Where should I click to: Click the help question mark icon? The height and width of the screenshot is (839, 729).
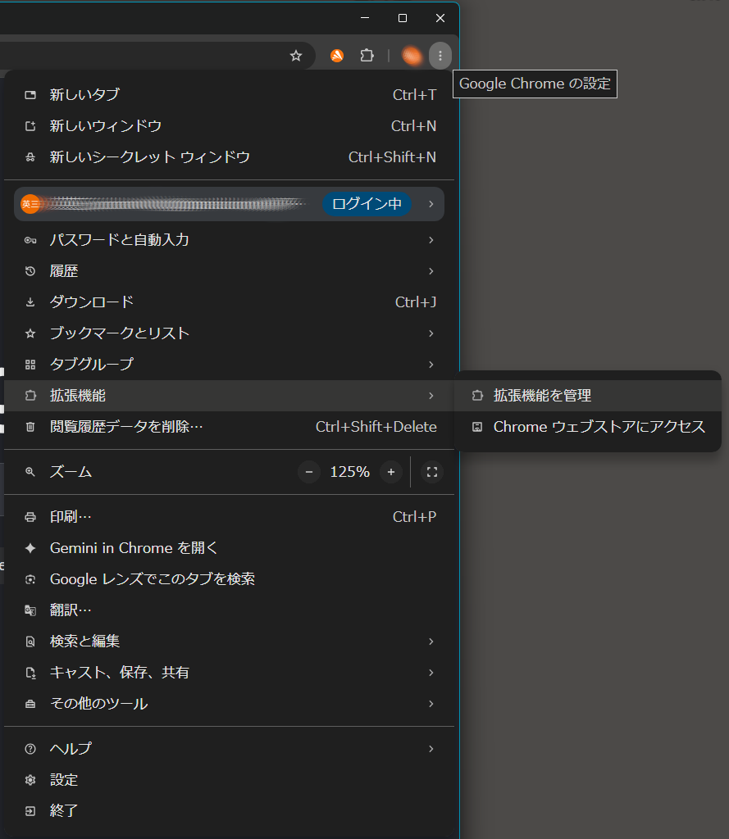pyautogui.click(x=30, y=749)
